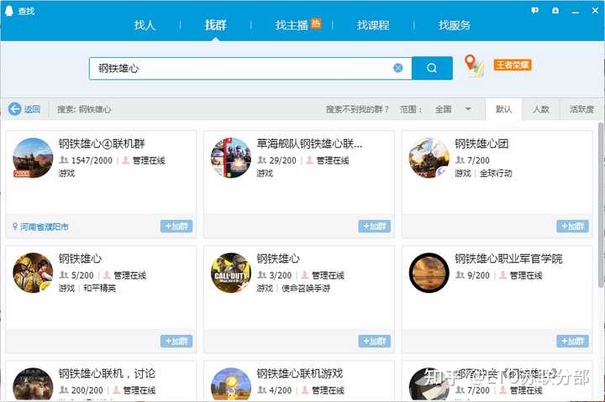Click the 搜索不到我的群? link
Image resolution: width=605 pixels, height=402 pixels.
[357, 109]
